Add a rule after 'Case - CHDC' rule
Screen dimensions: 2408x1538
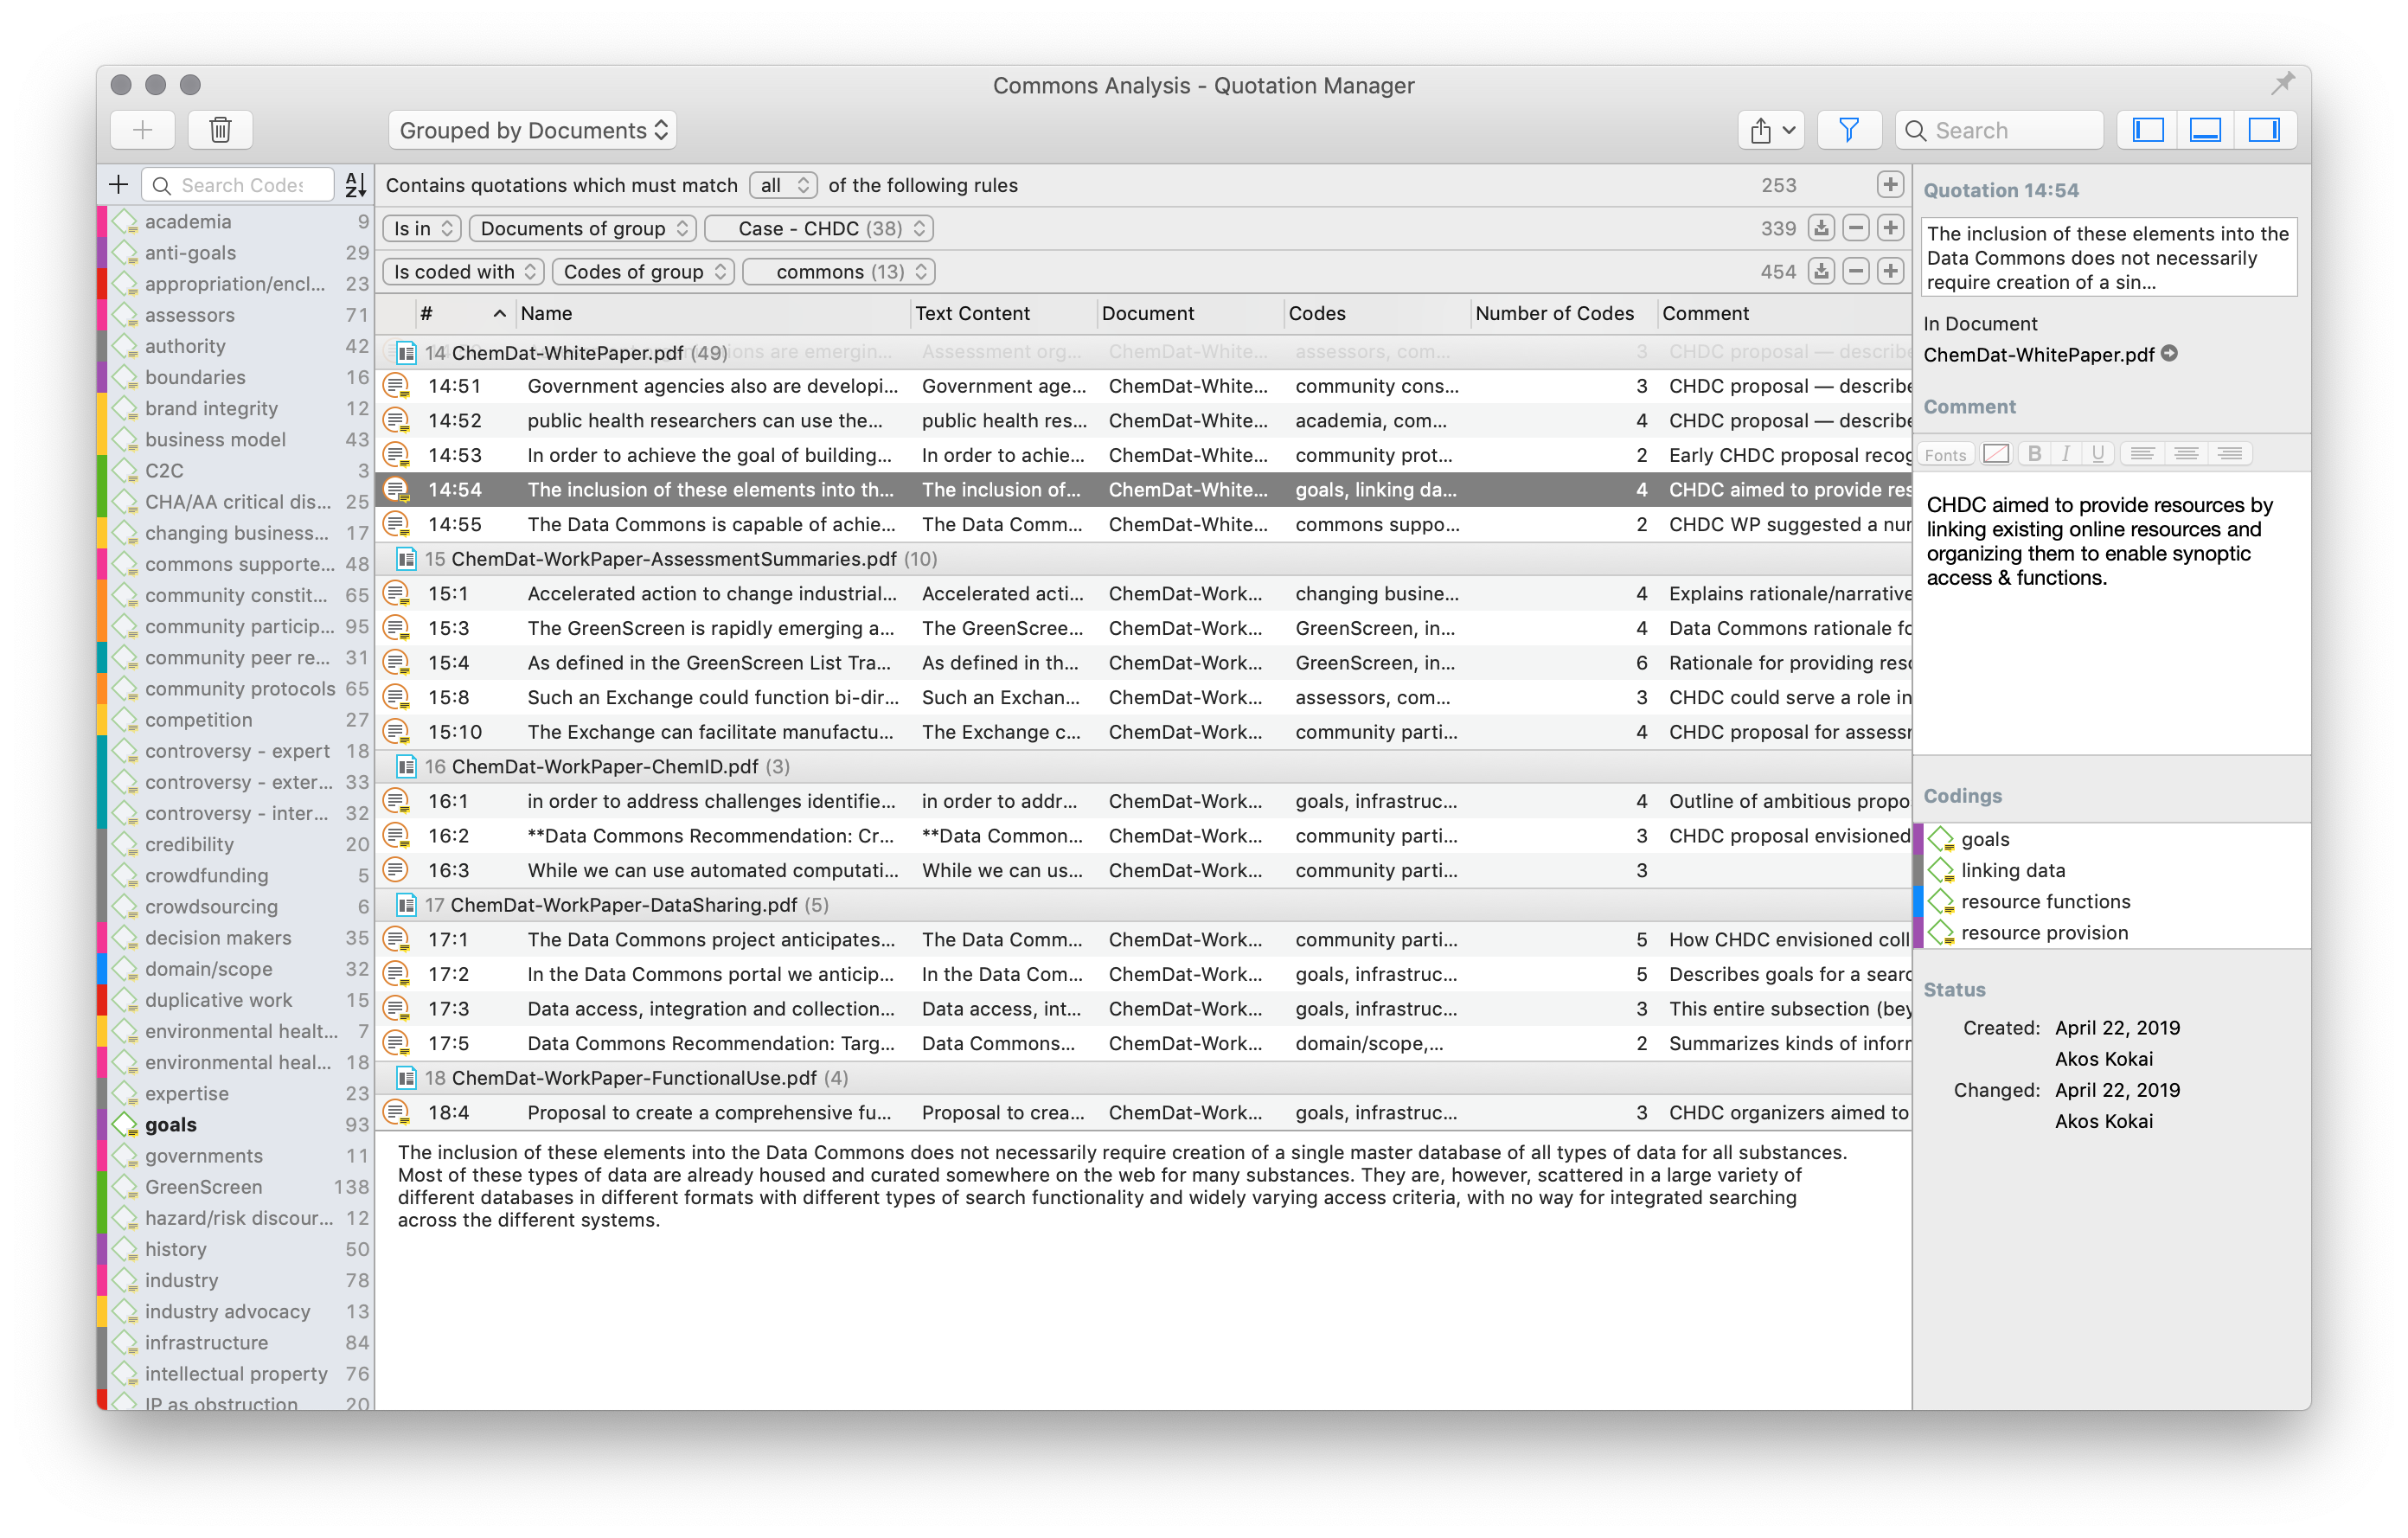(x=1890, y=228)
